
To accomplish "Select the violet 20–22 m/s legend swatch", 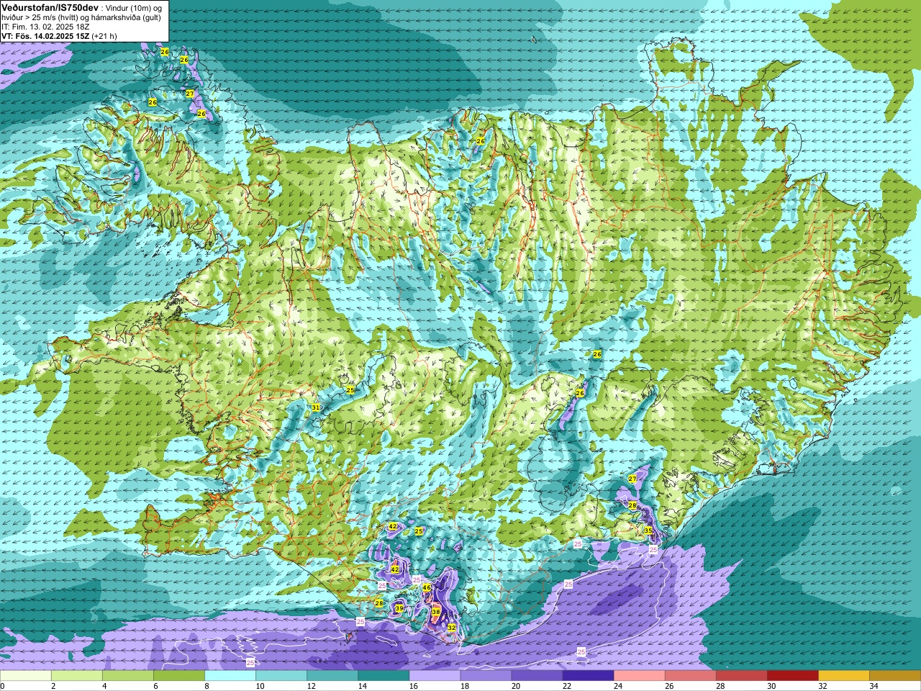I will coord(537,676).
